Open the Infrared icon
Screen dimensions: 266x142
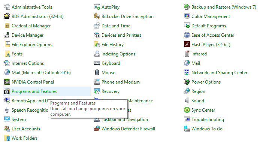click(187, 54)
